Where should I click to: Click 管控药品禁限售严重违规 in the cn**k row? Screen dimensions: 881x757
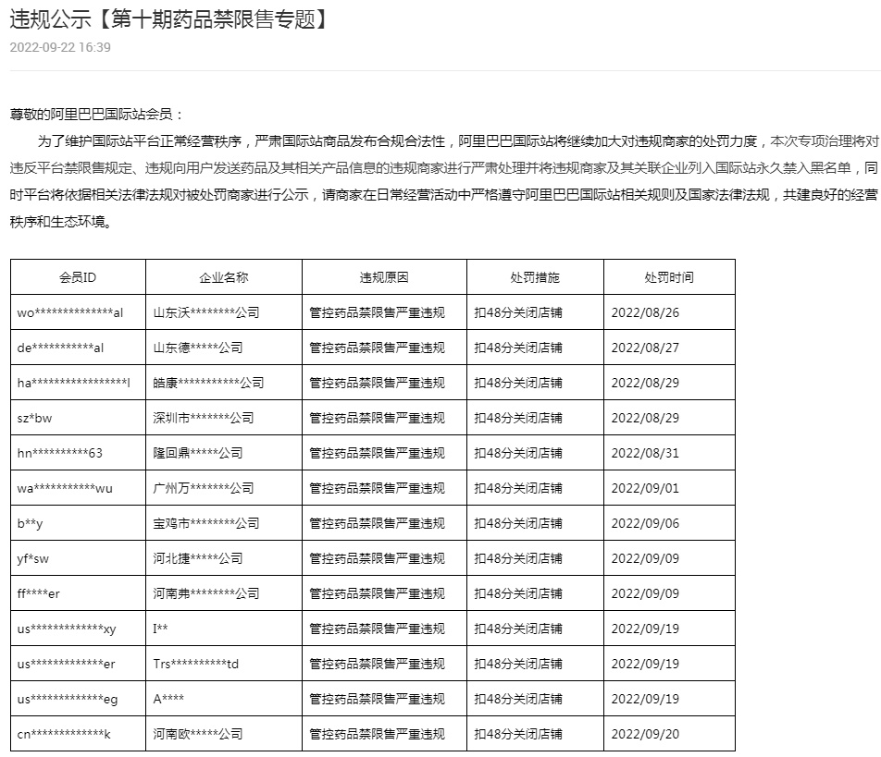(377, 734)
